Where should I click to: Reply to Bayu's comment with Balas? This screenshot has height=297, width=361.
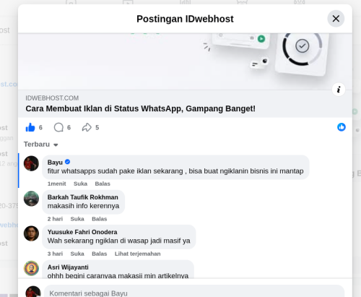point(103,184)
